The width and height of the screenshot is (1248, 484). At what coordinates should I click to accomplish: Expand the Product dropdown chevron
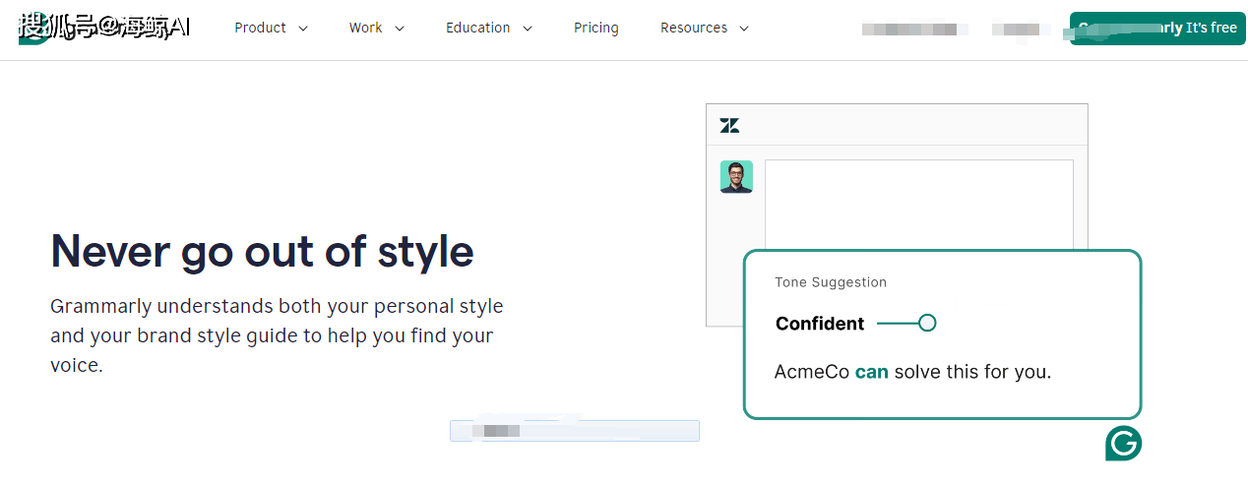pyautogui.click(x=303, y=29)
